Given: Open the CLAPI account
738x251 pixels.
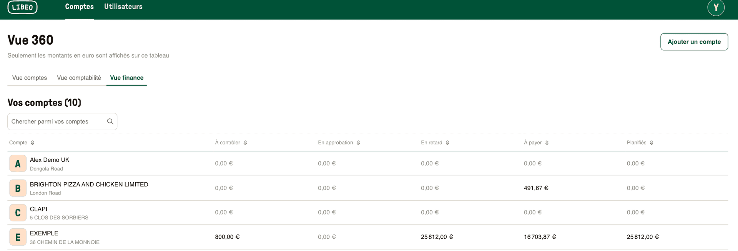Looking at the screenshot, I should coord(38,209).
